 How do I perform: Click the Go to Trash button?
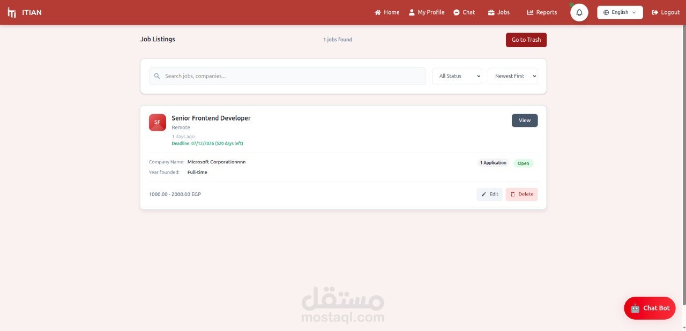[526, 40]
